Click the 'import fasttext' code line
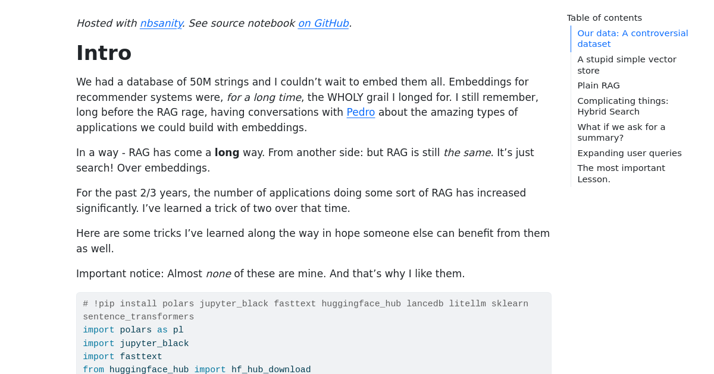 click(123, 357)
